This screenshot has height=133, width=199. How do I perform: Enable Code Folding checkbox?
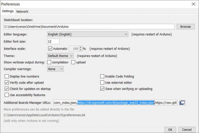[102, 76]
